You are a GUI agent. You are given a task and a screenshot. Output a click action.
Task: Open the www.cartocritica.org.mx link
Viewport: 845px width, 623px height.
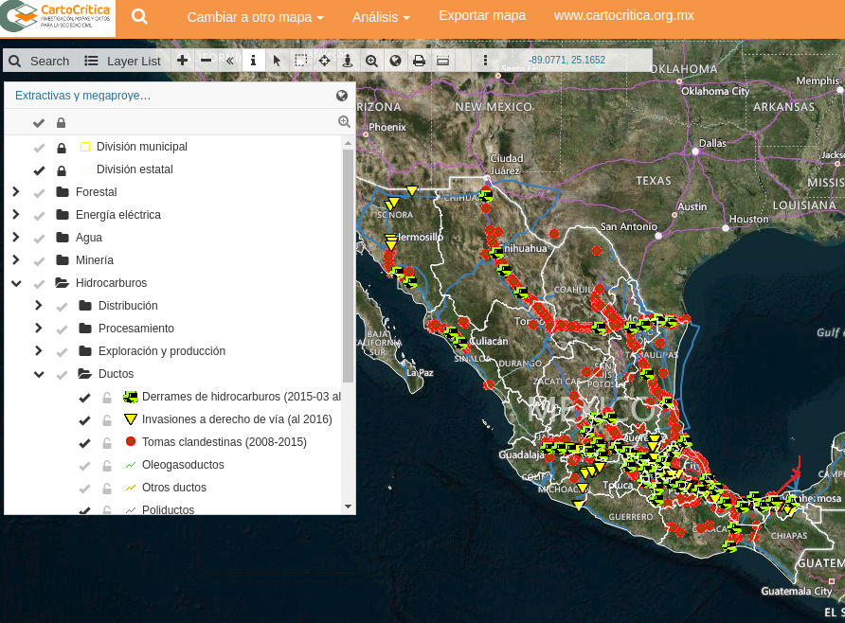[623, 17]
